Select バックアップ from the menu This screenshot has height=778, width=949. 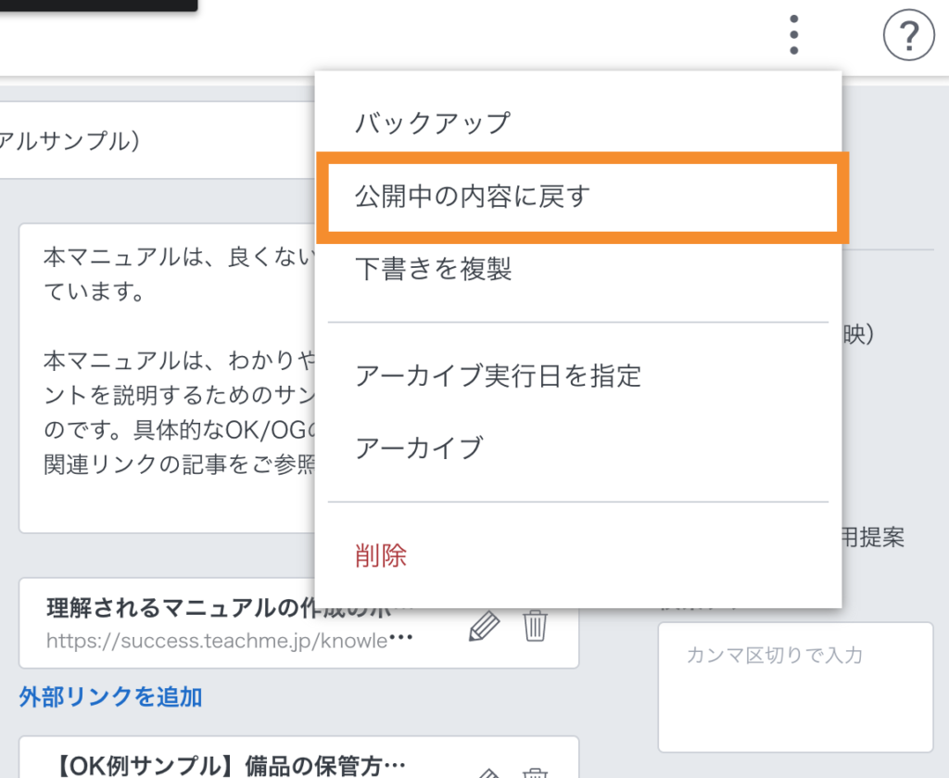pos(432,122)
